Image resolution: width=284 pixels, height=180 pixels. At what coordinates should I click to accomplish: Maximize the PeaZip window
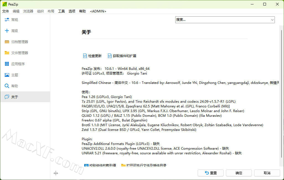point(265,4)
